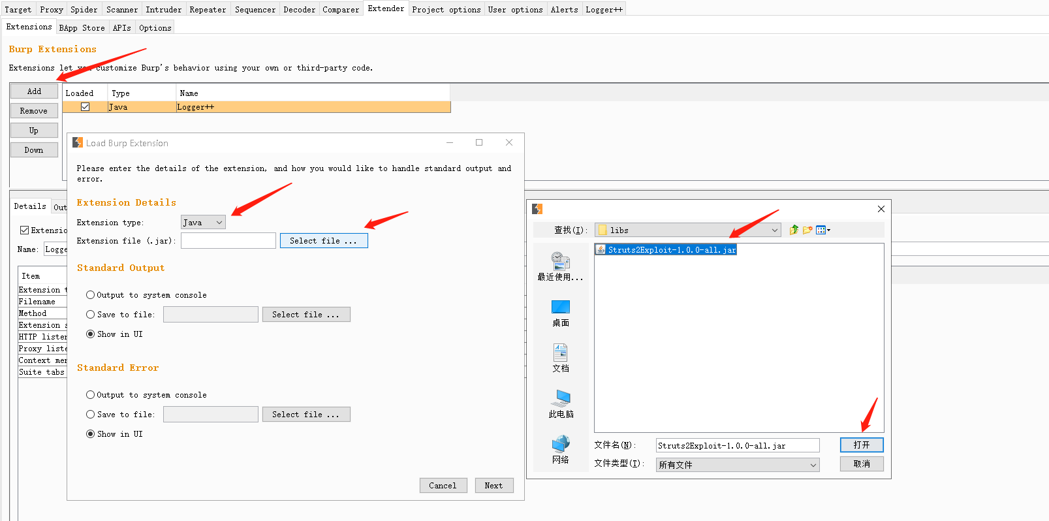Open the Spider tab

coord(84,9)
